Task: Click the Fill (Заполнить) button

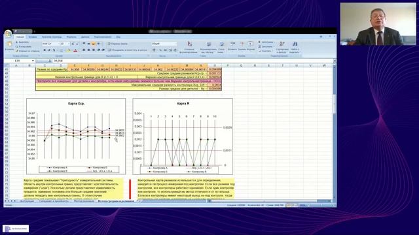Action: 266,46
